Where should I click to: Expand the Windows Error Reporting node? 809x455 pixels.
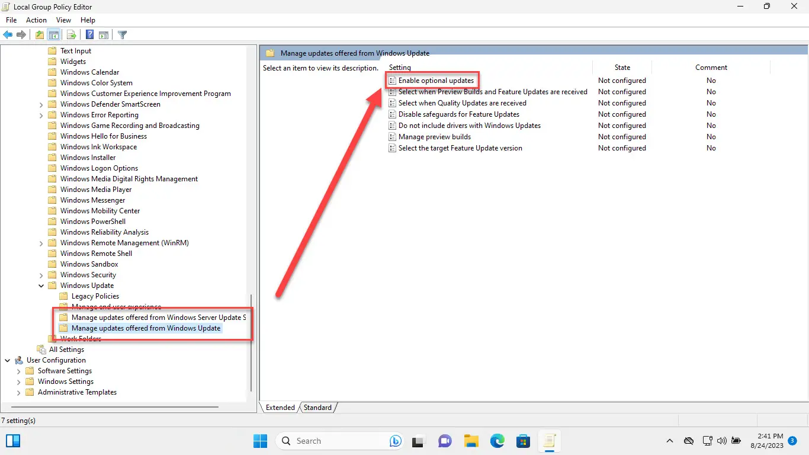[x=41, y=115]
